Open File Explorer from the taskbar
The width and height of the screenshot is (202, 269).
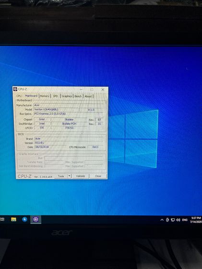coord(13,219)
